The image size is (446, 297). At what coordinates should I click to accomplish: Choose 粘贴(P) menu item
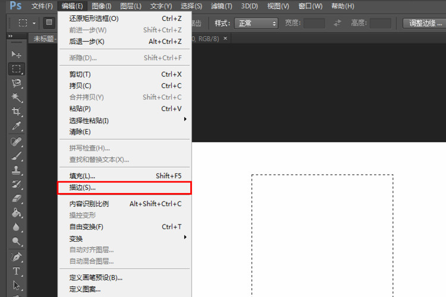pos(125,109)
